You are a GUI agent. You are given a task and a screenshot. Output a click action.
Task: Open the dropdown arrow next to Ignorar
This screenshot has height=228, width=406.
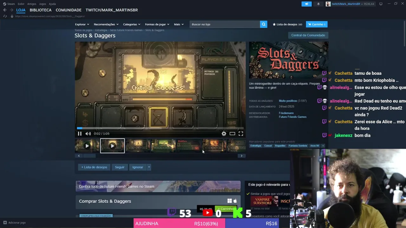click(x=149, y=167)
